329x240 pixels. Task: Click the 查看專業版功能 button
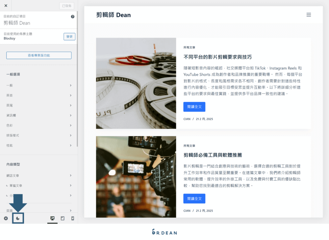38,55
